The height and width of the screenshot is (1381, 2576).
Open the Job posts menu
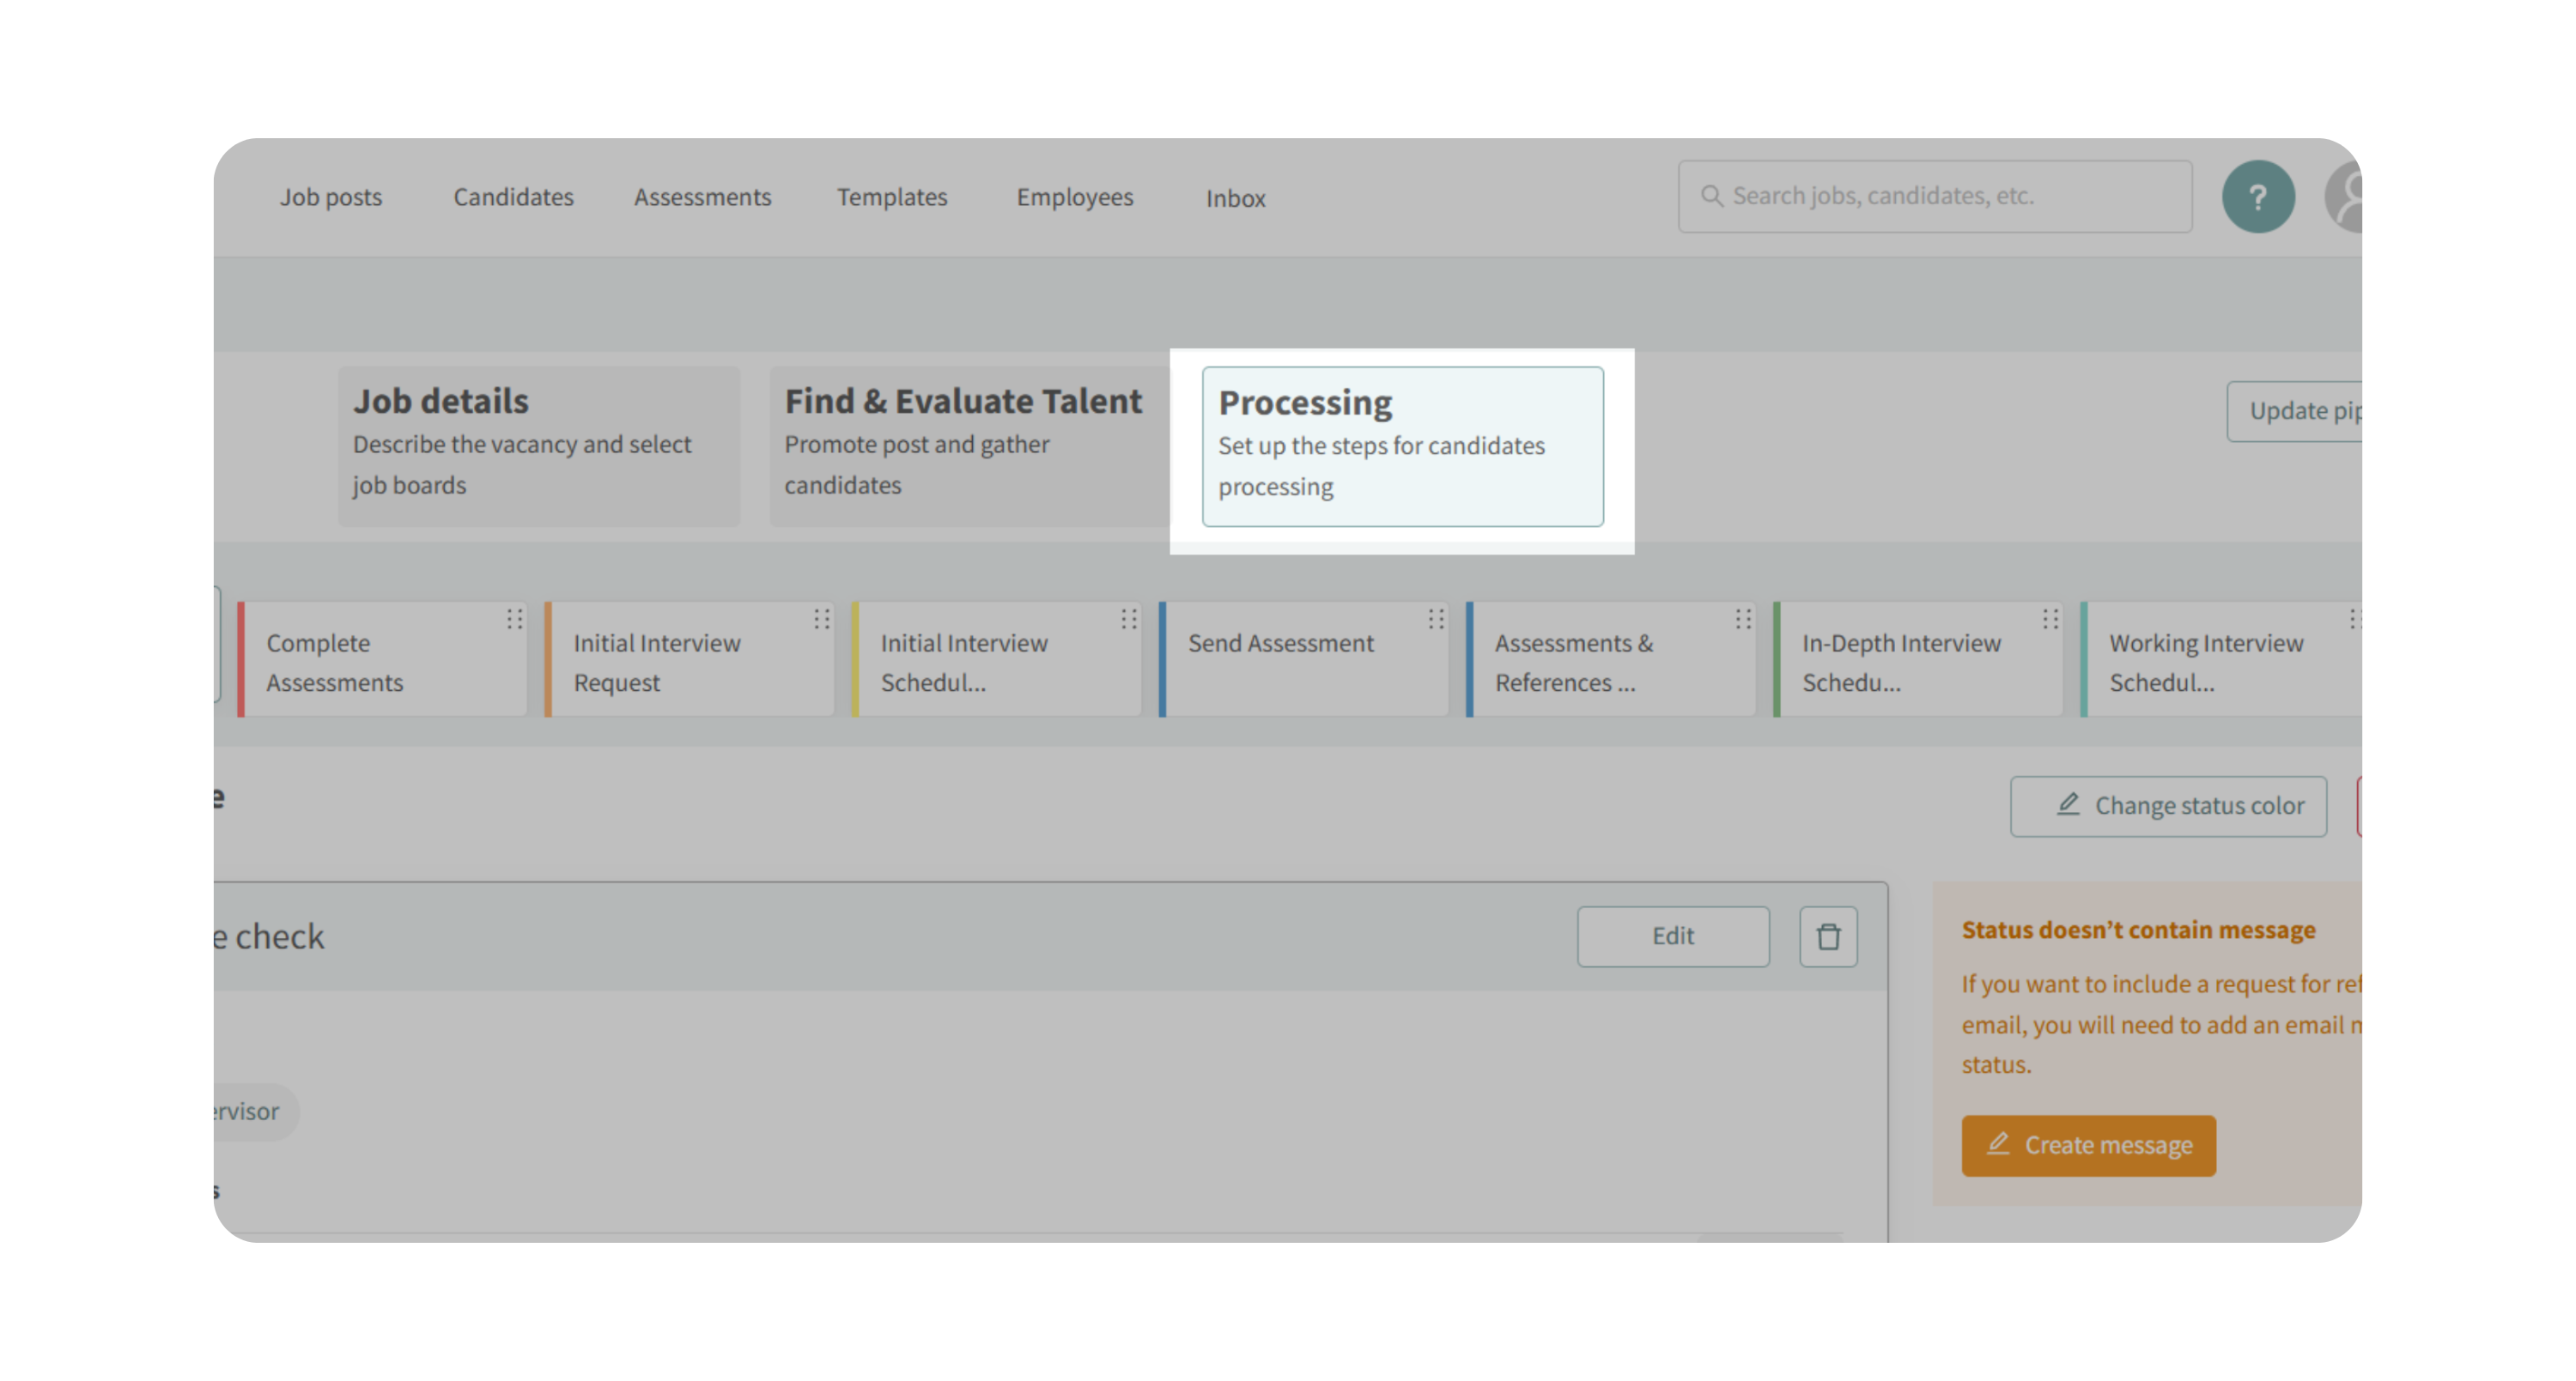(331, 197)
